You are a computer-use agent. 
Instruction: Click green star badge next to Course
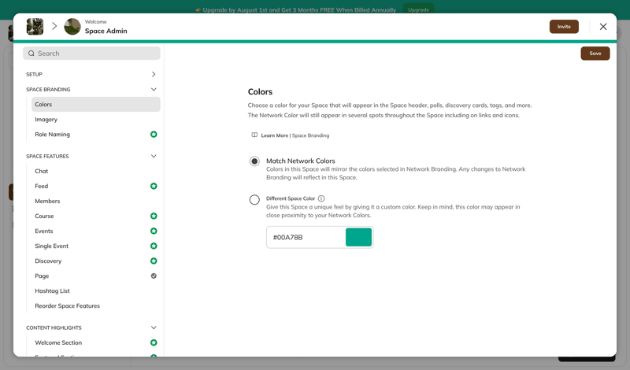pyautogui.click(x=154, y=216)
